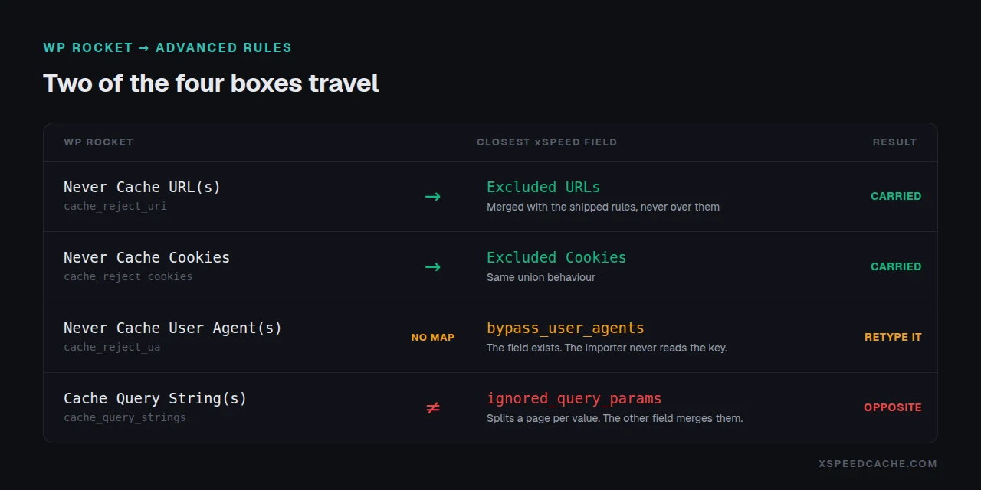Click the 'RETYPE IT' result

coord(893,337)
